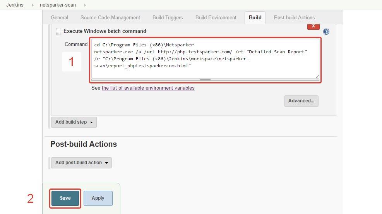
Task: Show Advanced options for the batch command
Action: 301,101
